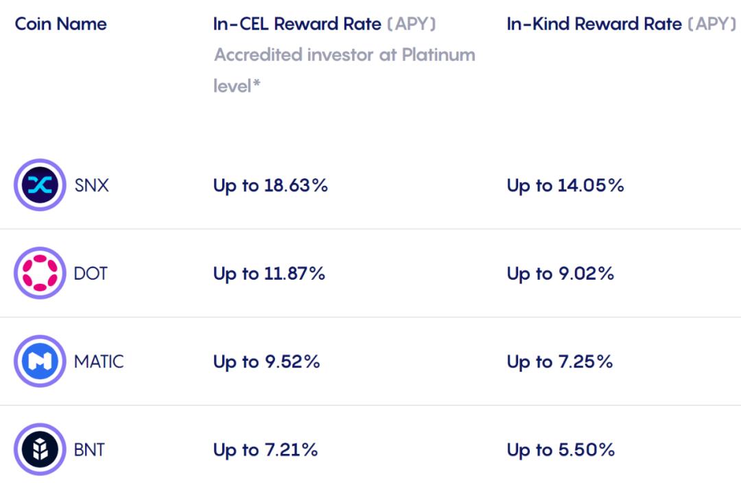This screenshot has width=741, height=491.
Task: Click the SNX coin icon
Action: [40, 185]
